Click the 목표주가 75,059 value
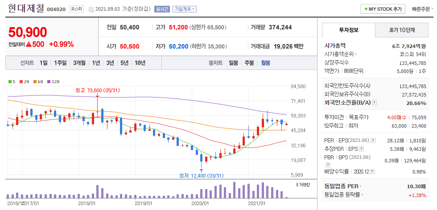This screenshot has width=437, height=210. (x=419, y=117)
